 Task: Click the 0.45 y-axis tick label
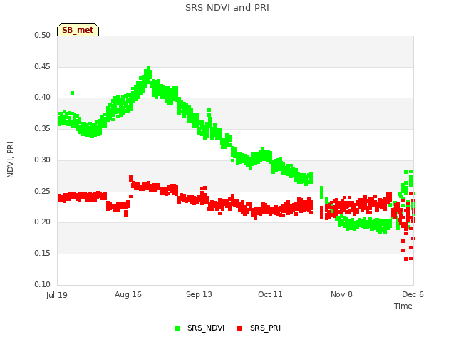point(42,66)
